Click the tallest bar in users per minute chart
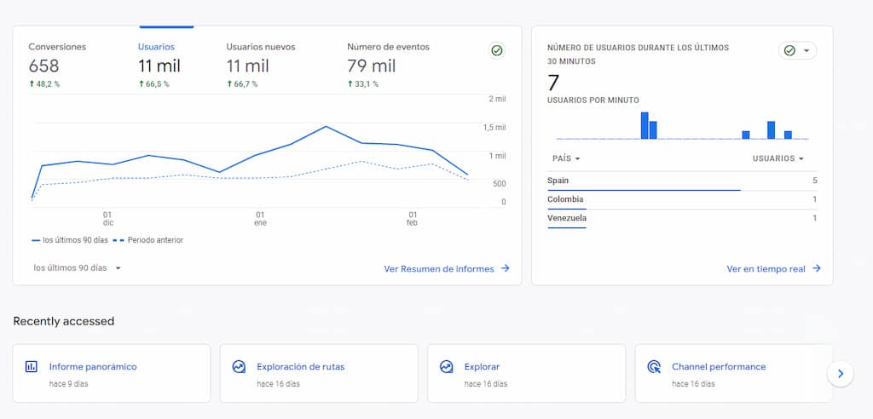This screenshot has width=873, height=419. pyautogui.click(x=645, y=125)
